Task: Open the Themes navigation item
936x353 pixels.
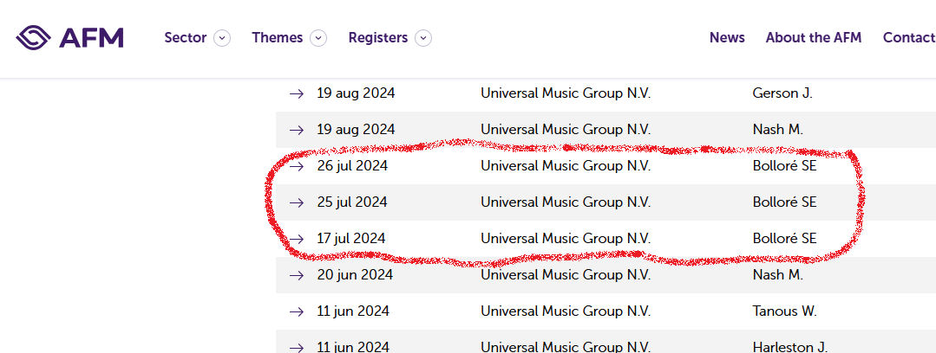Action: coord(277,37)
